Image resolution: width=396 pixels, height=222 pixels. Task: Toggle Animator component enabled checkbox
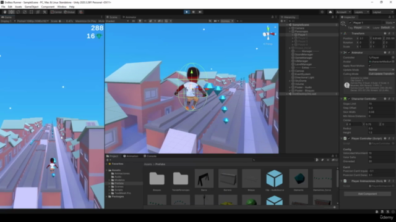[x=349, y=52]
